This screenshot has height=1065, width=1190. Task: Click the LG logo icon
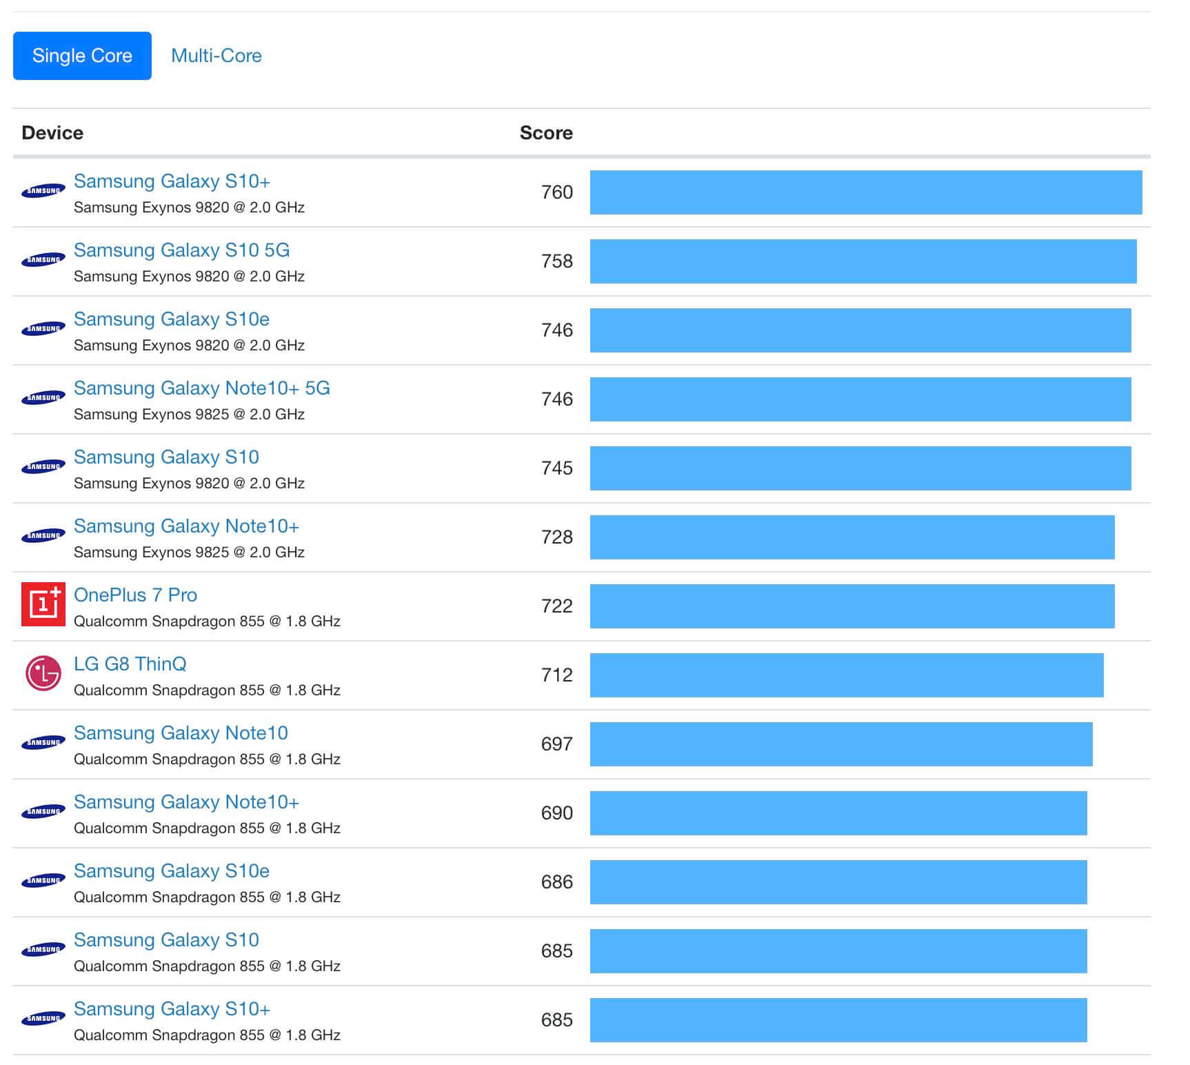point(43,674)
